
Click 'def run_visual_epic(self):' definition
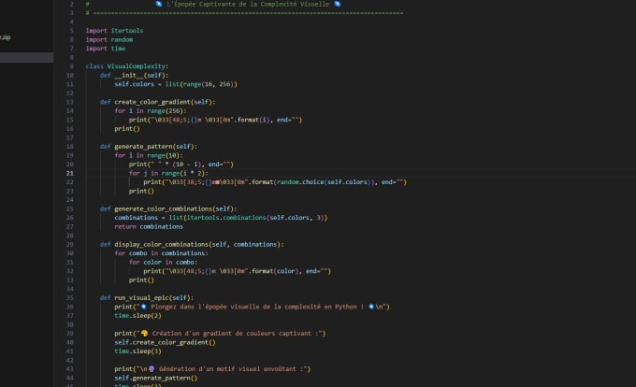pos(147,298)
